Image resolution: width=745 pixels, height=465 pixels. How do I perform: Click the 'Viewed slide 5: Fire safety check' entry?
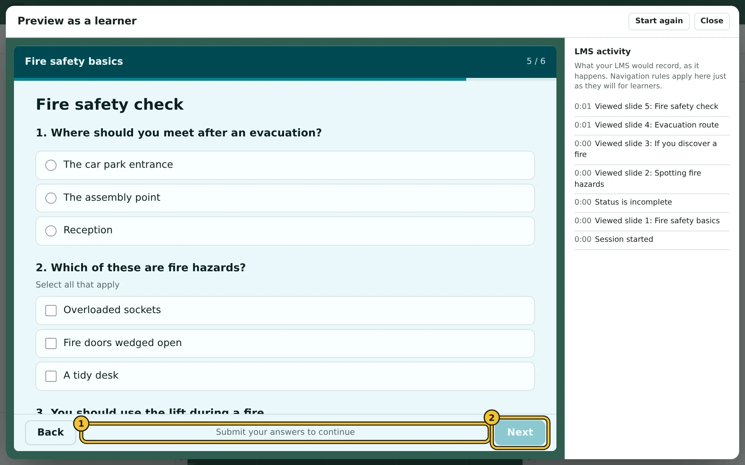(x=652, y=107)
